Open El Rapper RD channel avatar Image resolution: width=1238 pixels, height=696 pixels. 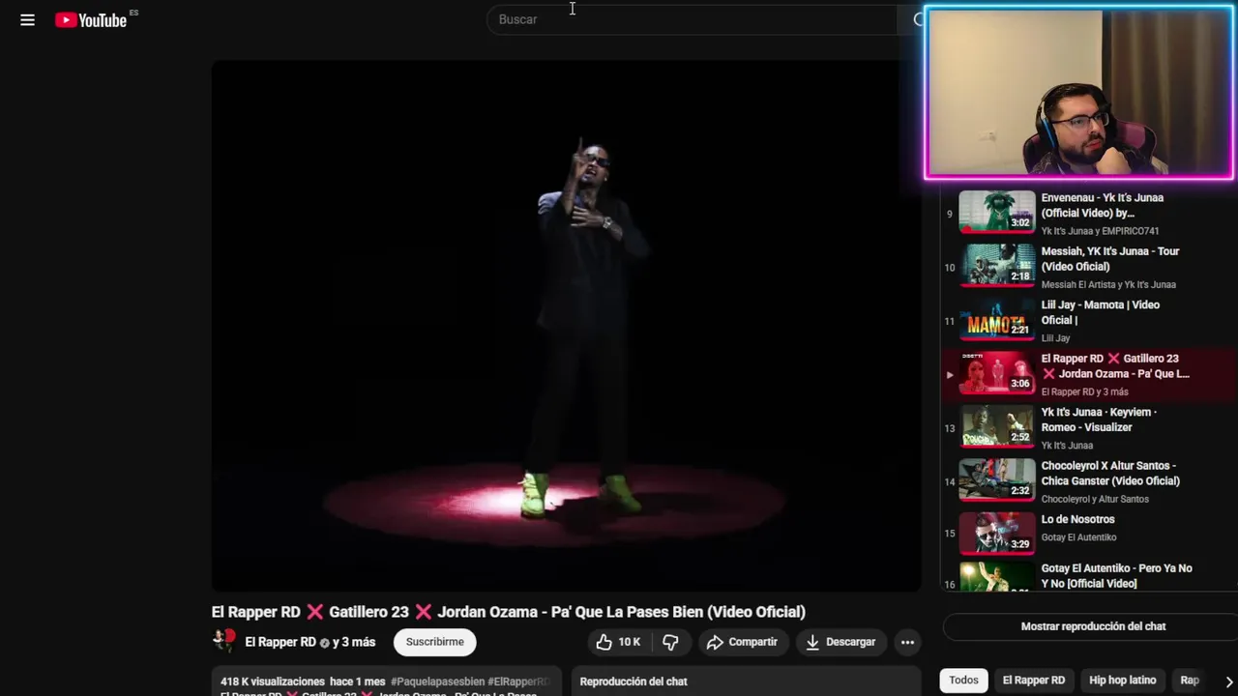pos(224,641)
